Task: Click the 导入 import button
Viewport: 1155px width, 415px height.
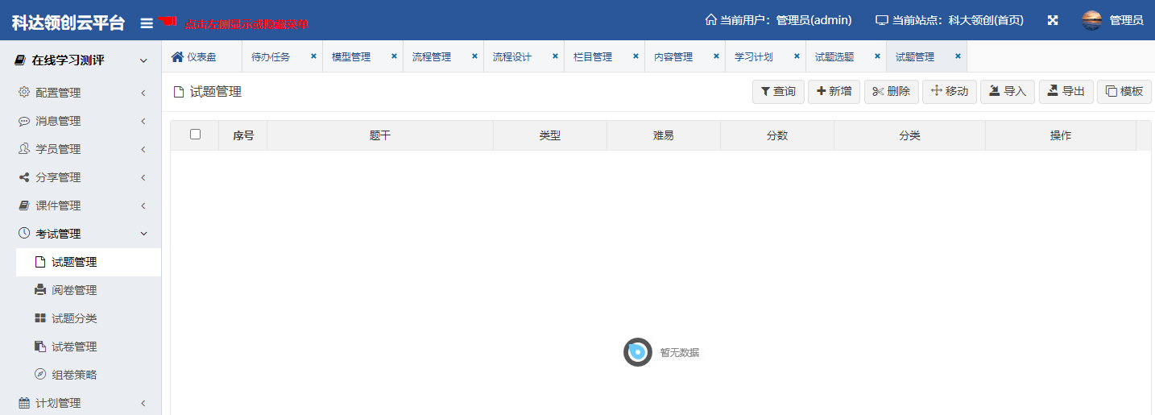Action: [x=1008, y=92]
